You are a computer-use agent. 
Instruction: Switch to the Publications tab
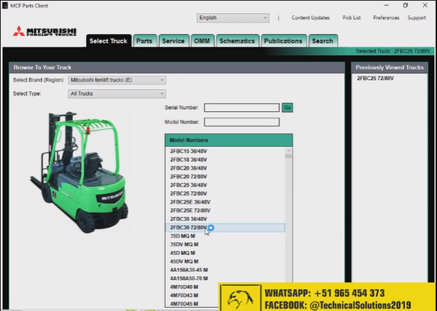pyautogui.click(x=283, y=41)
